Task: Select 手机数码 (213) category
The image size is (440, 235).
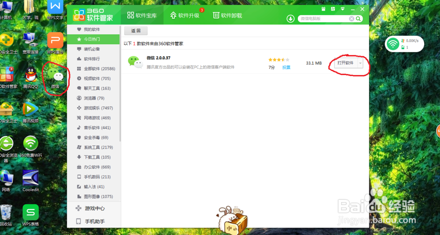Action: click(x=93, y=177)
